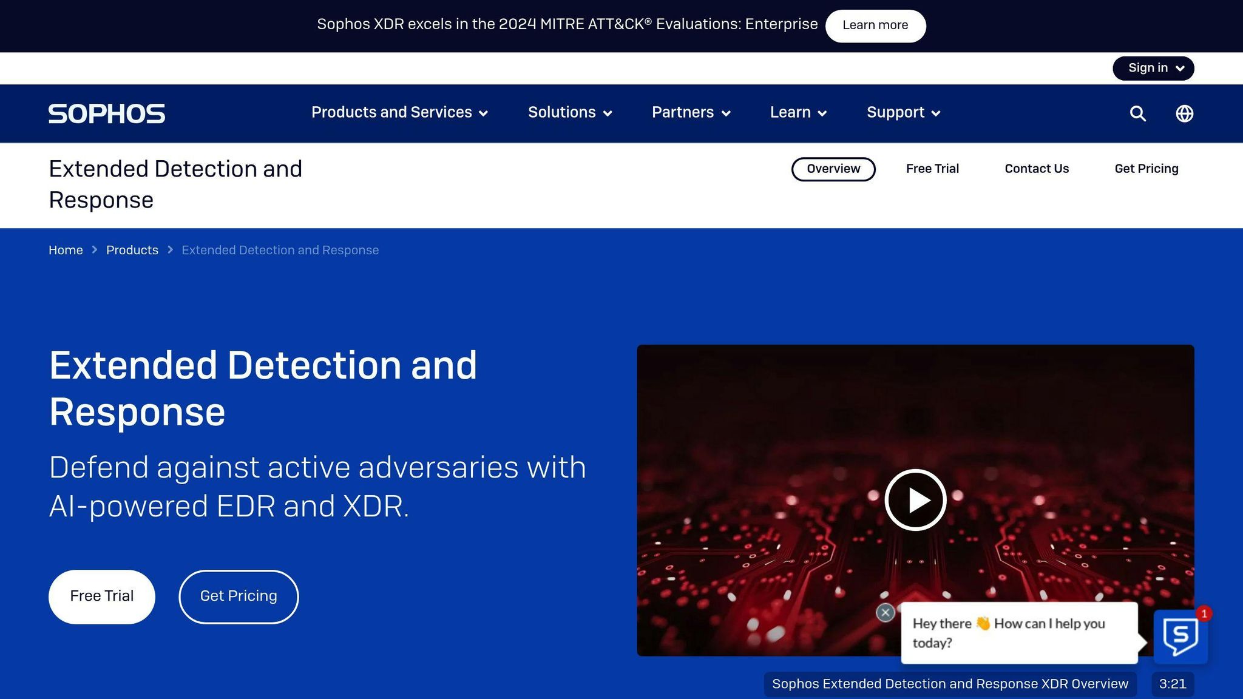
Task: Expand the Sign in dropdown
Action: coord(1153,68)
